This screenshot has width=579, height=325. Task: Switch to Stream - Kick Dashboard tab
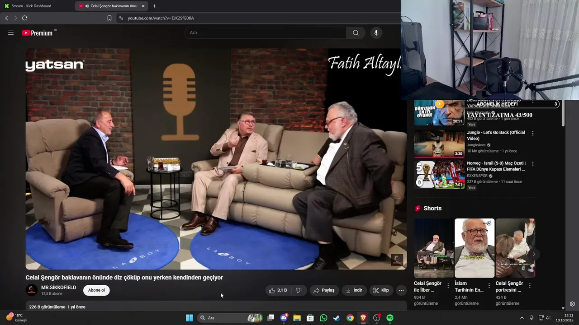click(x=31, y=6)
